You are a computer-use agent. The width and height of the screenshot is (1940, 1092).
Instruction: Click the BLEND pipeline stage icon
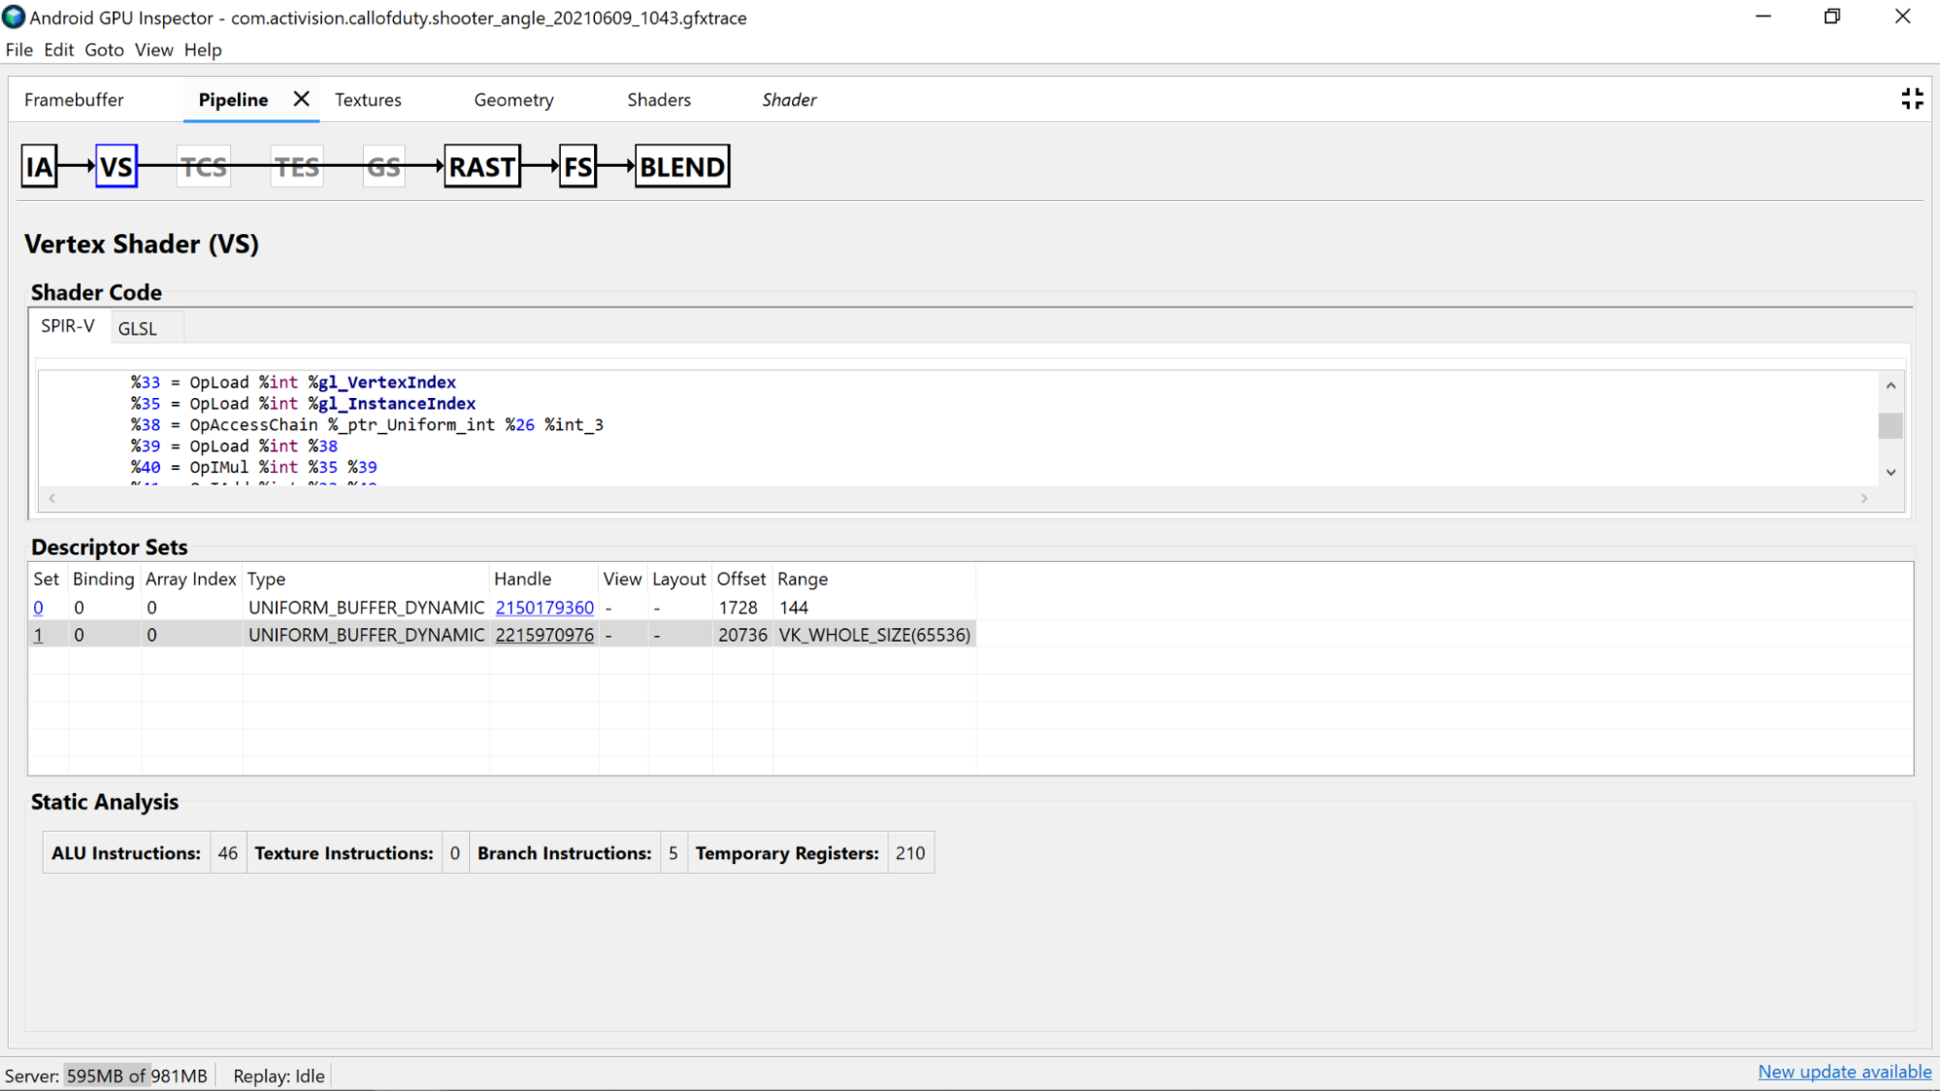point(681,165)
